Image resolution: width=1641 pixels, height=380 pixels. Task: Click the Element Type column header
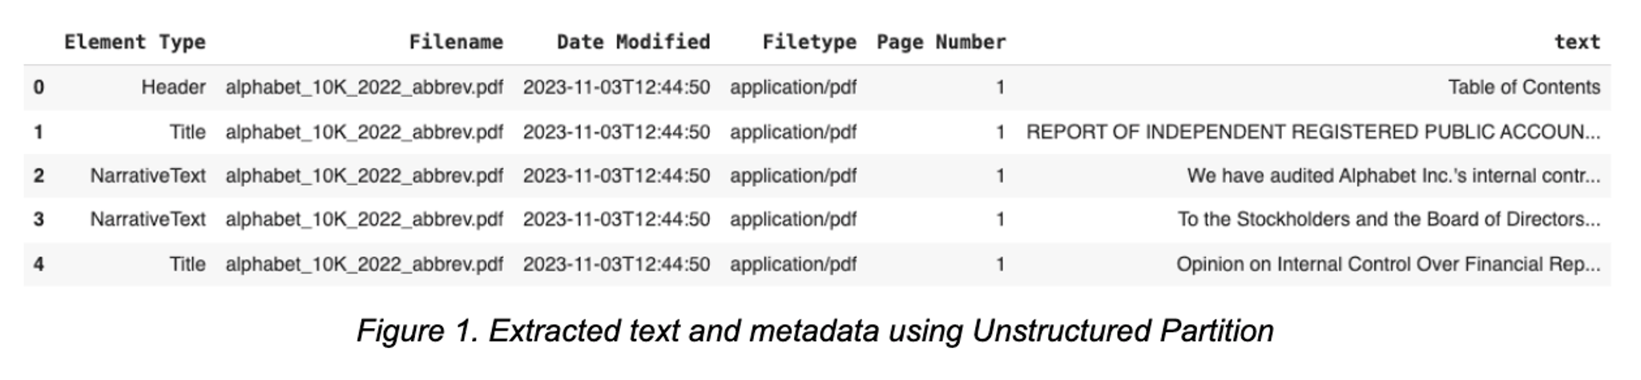pyautogui.click(x=135, y=42)
